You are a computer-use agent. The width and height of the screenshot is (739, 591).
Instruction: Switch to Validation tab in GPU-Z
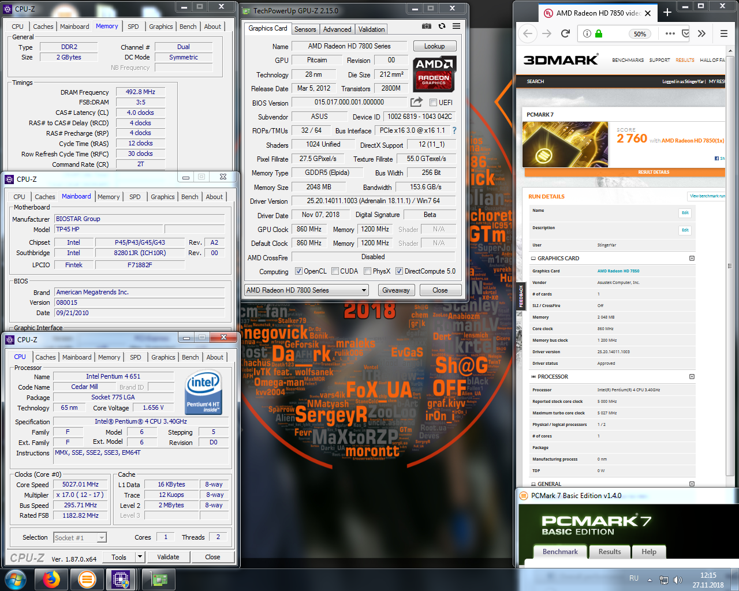371,29
